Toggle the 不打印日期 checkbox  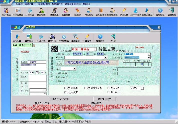point(59,51)
